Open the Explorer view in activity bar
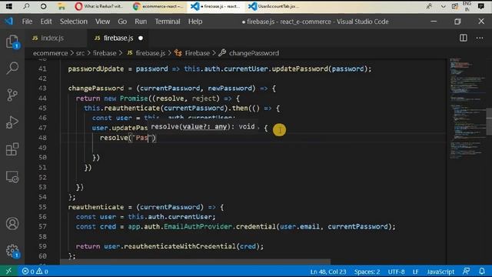Viewport: 492px width, 277px height. pos(12,42)
